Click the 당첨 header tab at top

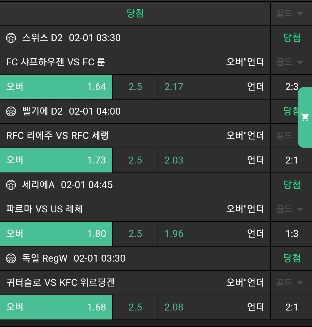point(135,14)
